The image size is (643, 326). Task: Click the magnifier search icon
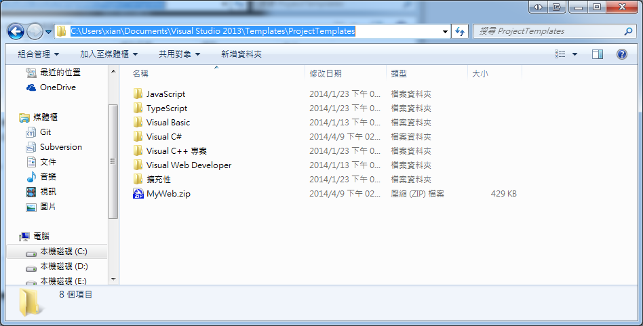pos(628,31)
